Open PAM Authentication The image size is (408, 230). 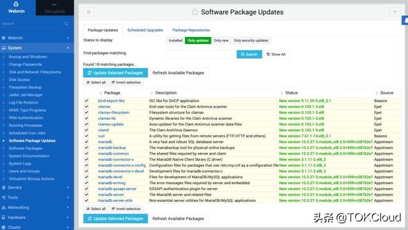tap(26, 118)
